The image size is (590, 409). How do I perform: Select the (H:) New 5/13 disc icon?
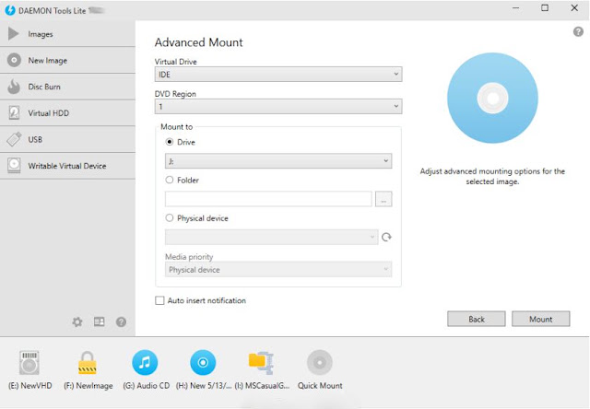(x=203, y=363)
